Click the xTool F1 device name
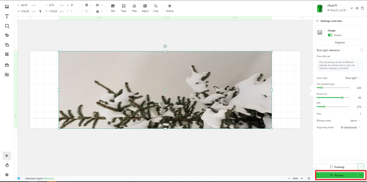Image resolution: width=367 pixels, height=182 pixels. 332,5
